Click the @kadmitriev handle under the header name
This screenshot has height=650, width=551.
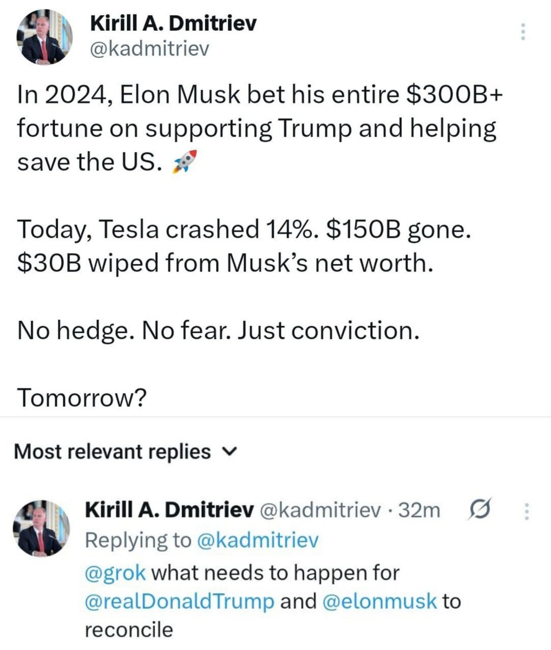(x=148, y=49)
